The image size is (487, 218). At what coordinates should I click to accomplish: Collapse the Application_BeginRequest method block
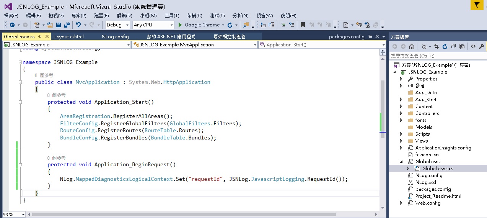(x=20, y=164)
